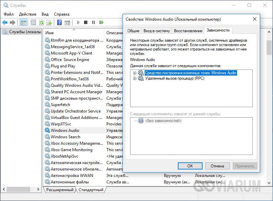Click the gear icon beside XboxNetApiSvc
273x201 pixels.
(x=47, y=156)
